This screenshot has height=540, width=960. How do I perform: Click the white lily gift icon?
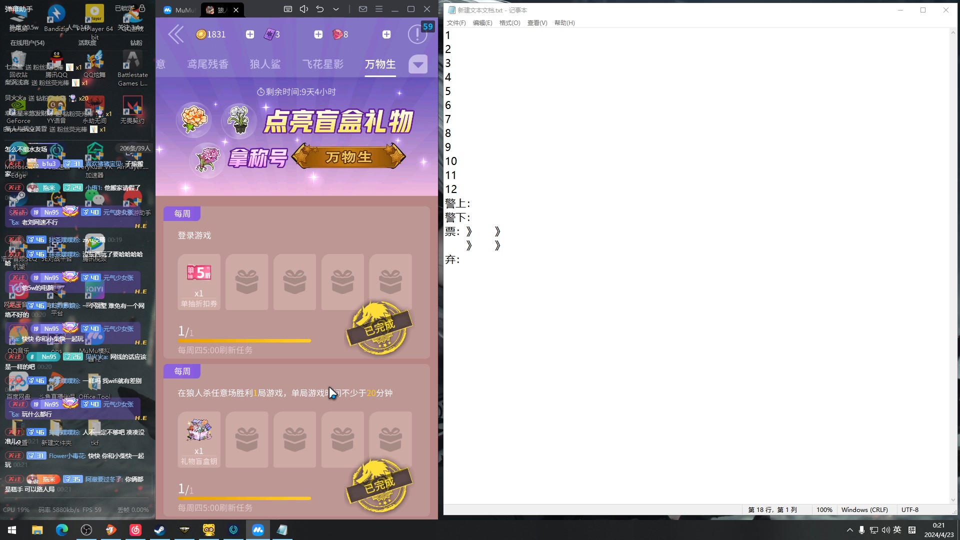pos(239,120)
